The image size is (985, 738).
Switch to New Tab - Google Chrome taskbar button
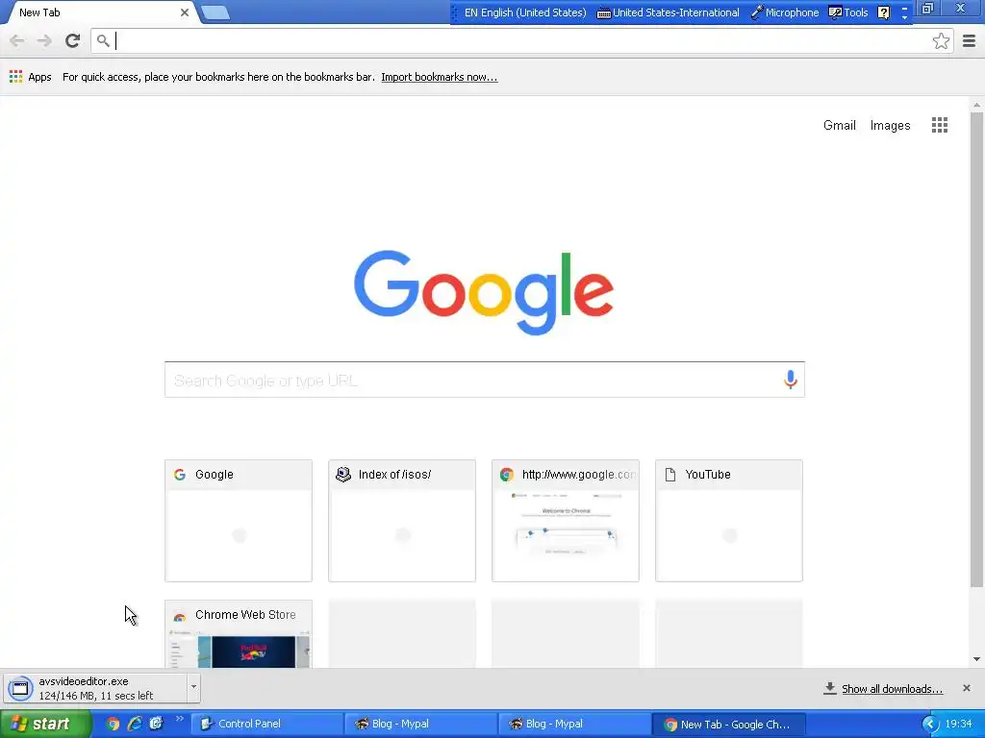(728, 724)
